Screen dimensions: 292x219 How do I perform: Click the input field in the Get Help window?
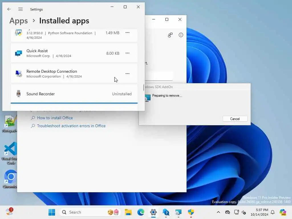tap(159, 76)
